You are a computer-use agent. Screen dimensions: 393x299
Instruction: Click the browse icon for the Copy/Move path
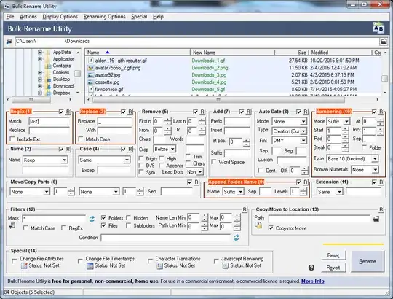point(376,219)
